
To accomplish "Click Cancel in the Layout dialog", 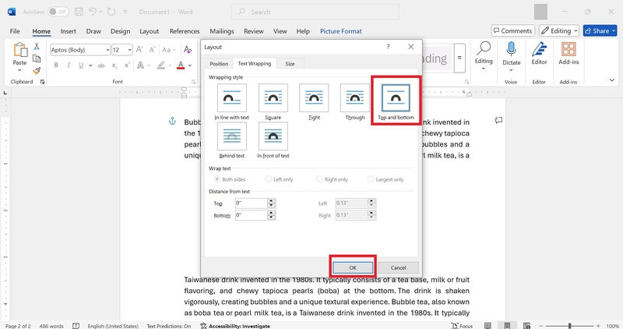I will [398, 267].
